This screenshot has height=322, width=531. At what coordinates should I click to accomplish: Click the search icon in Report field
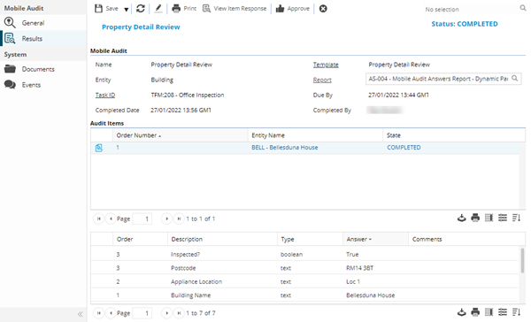point(515,78)
